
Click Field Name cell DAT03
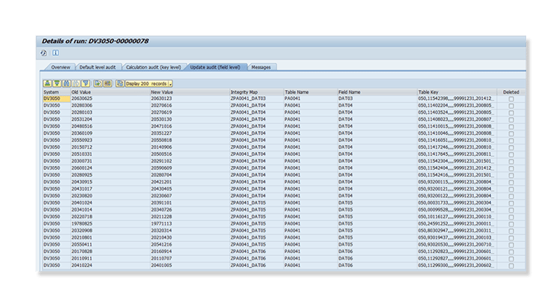pos(377,99)
